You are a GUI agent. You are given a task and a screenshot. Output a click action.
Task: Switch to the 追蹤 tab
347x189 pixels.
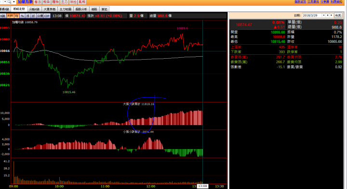(x=94, y=9)
